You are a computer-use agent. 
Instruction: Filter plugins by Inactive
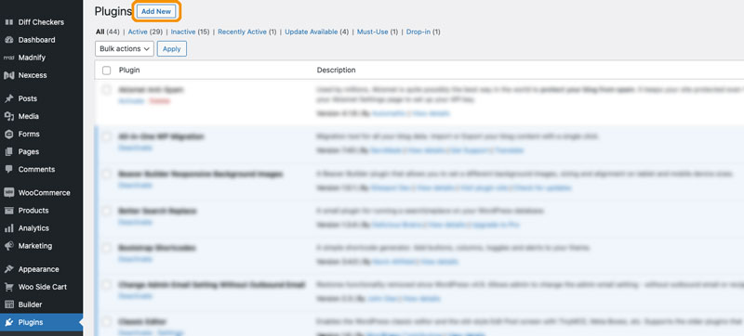183,32
